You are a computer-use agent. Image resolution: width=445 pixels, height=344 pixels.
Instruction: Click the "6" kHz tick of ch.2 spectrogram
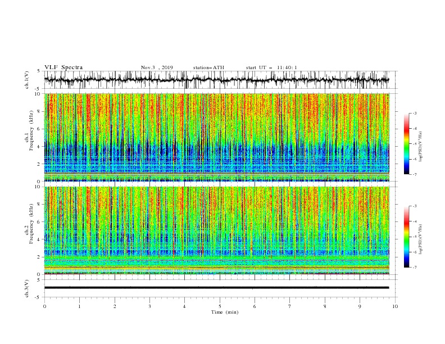pyautogui.click(x=39, y=222)
